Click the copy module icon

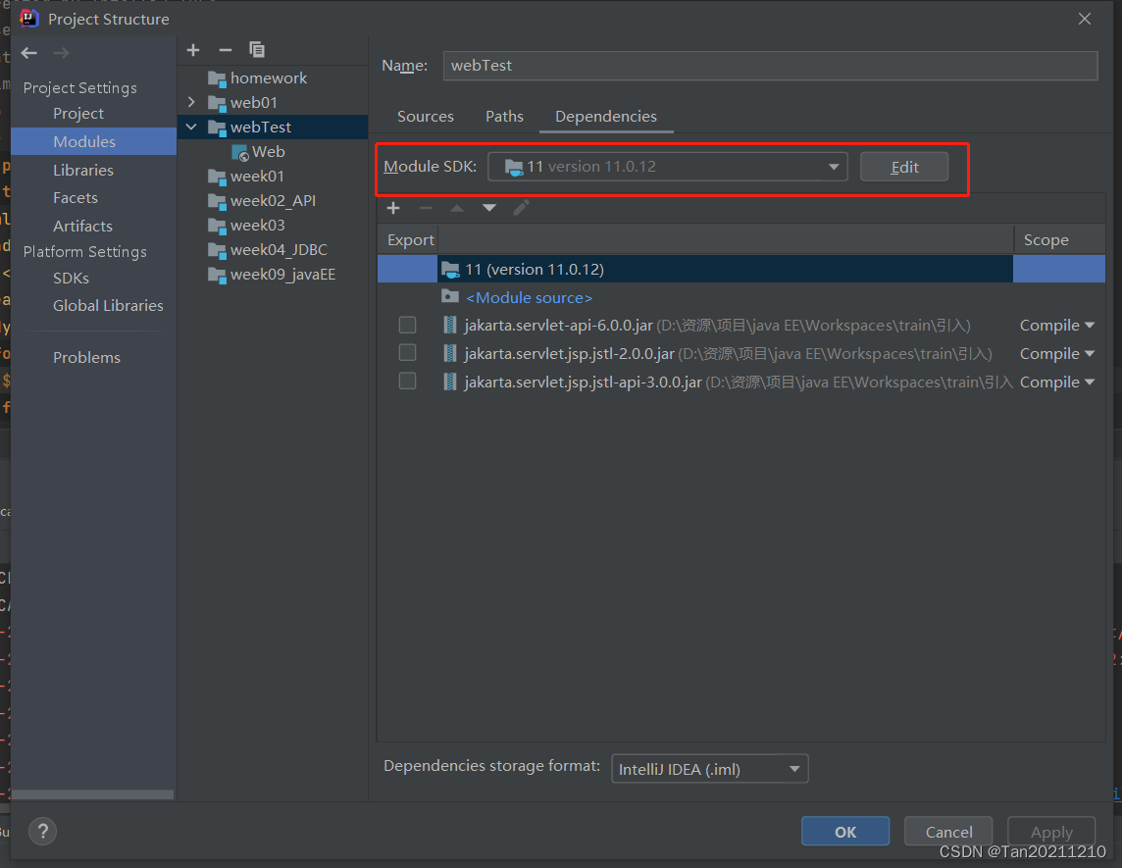pos(256,49)
